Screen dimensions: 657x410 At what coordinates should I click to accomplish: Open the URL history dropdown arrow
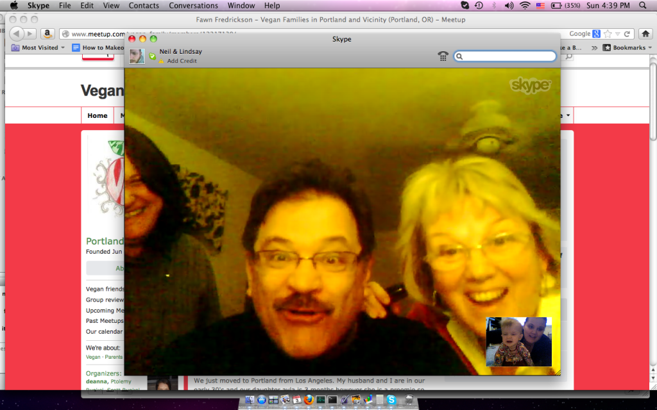click(x=618, y=34)
